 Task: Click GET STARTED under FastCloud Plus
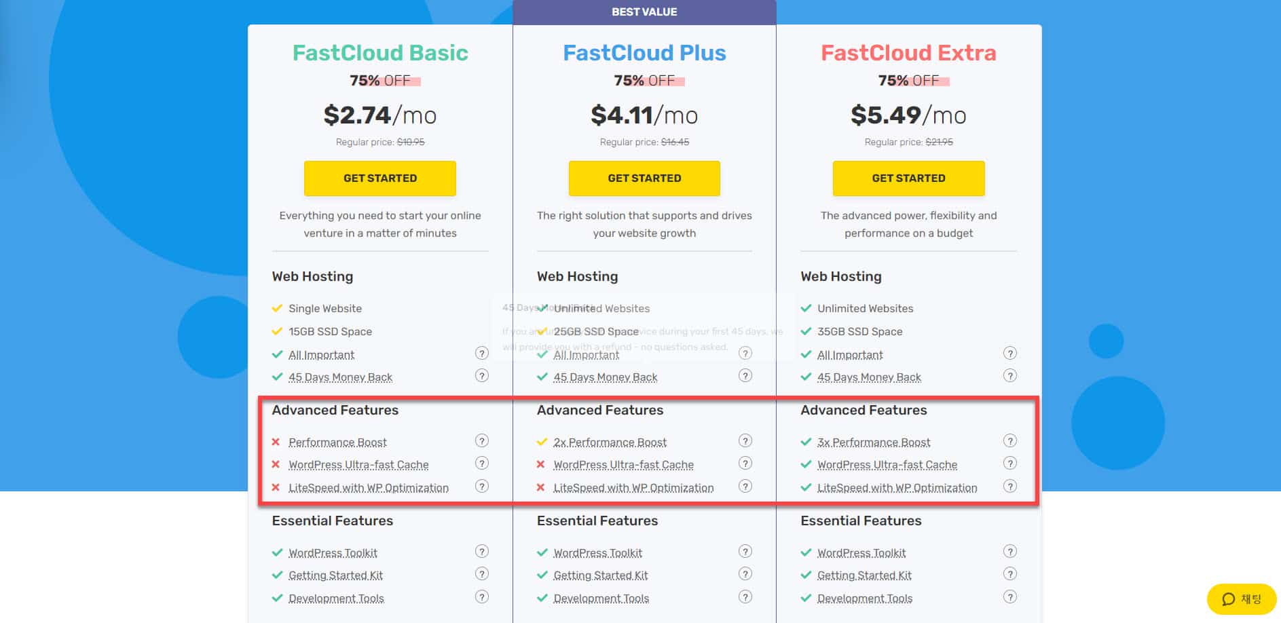644,178
